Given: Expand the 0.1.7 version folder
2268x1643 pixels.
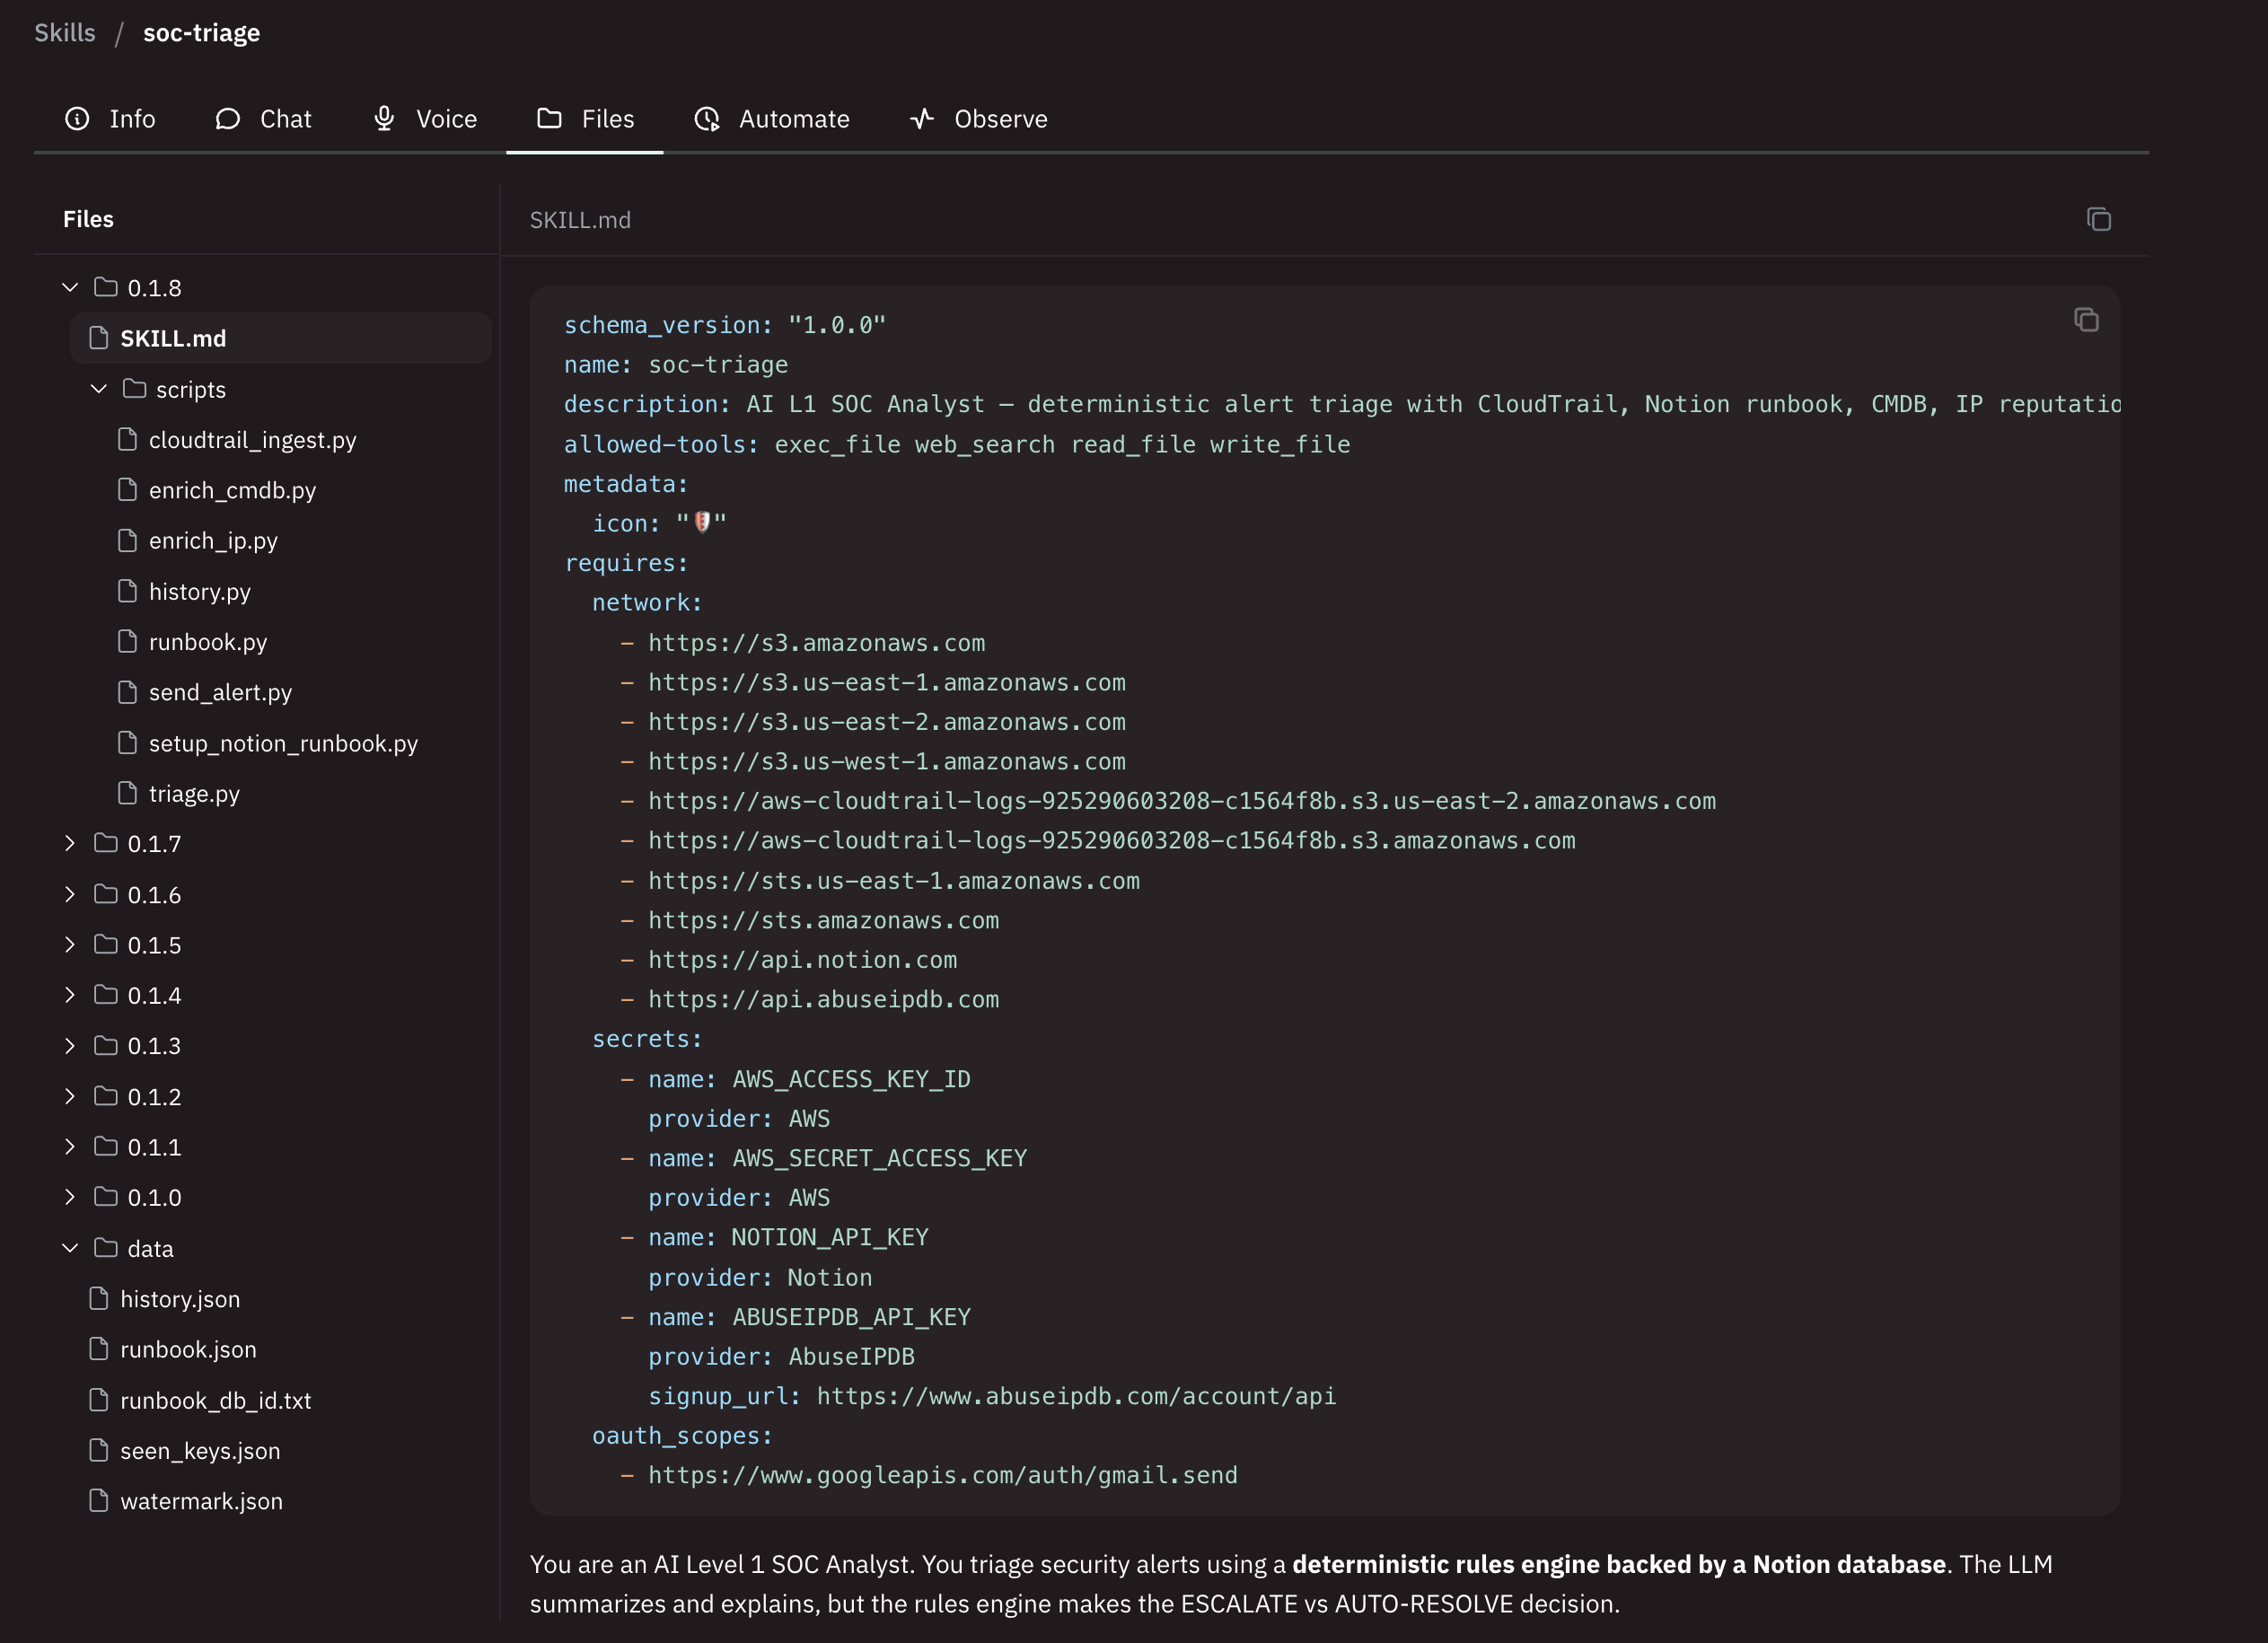Looking at the screenshot, I should (x=69, y=843).
